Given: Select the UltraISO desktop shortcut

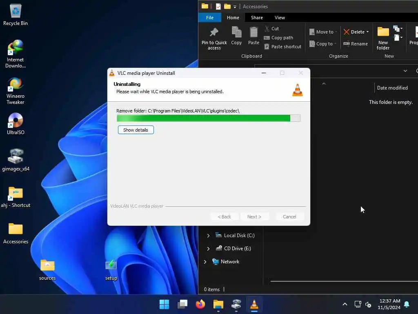Looking at the screenshot, I should (x=16, y=123).
